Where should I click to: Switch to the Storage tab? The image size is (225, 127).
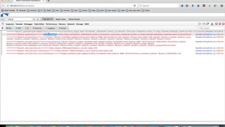pyautogui.click(x=80, y=24)
